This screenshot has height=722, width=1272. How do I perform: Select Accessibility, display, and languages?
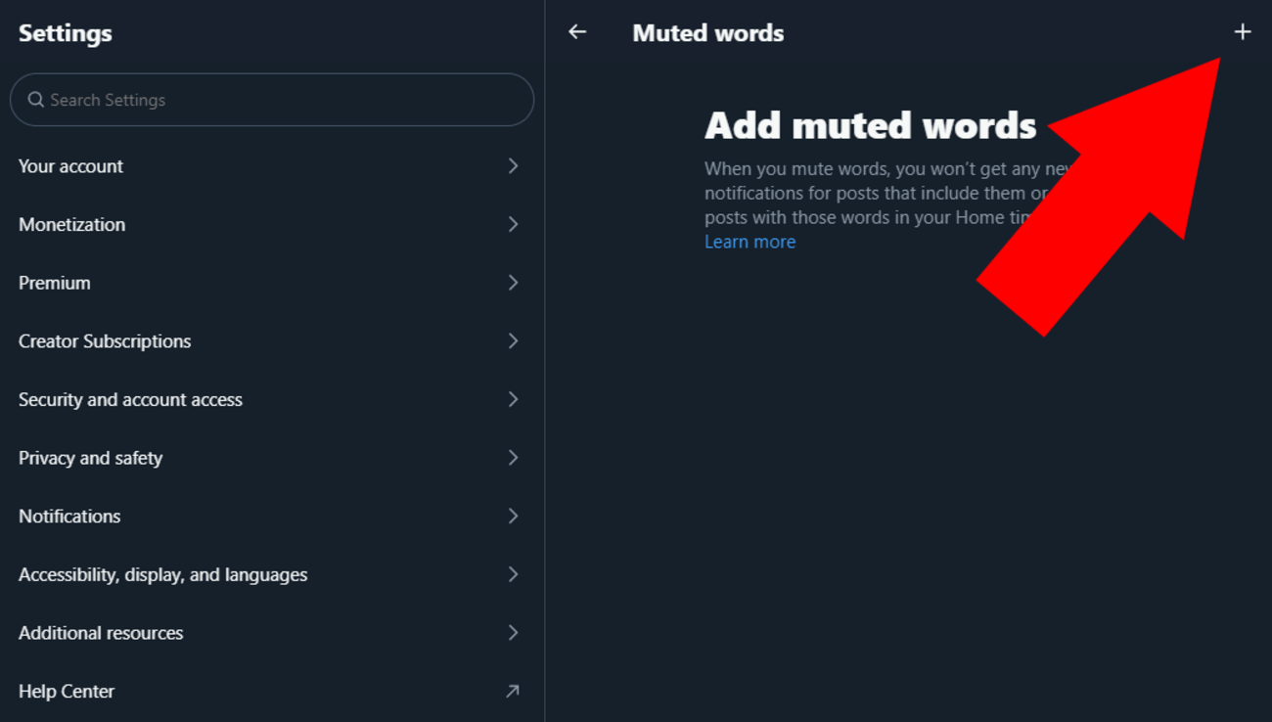(163, 575)
